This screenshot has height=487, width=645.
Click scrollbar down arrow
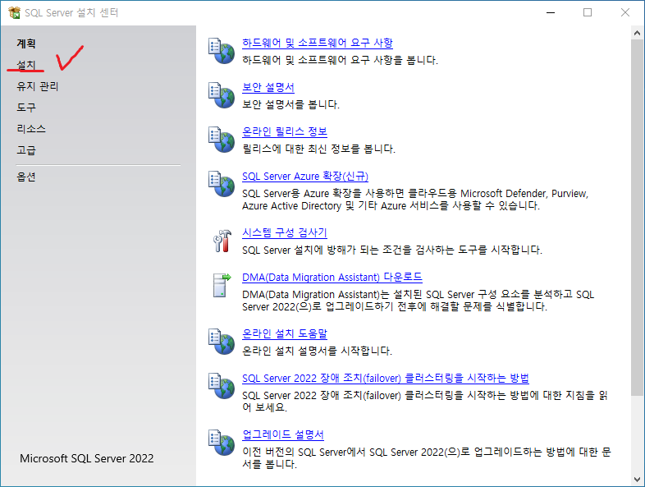pyautogui.click(x=637, y=479)
